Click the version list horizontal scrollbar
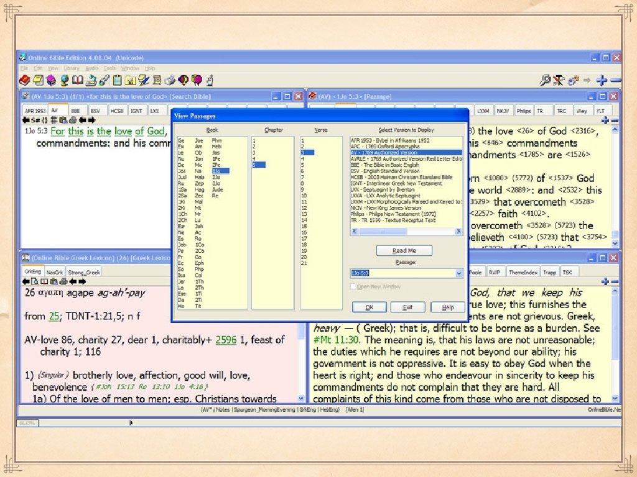The height and width of the screenshot is (477, 637). tap(406, 231)
